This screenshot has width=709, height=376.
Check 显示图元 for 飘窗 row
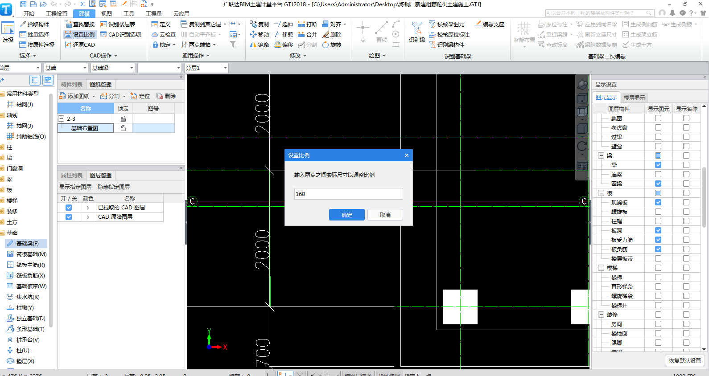(658, 118)
